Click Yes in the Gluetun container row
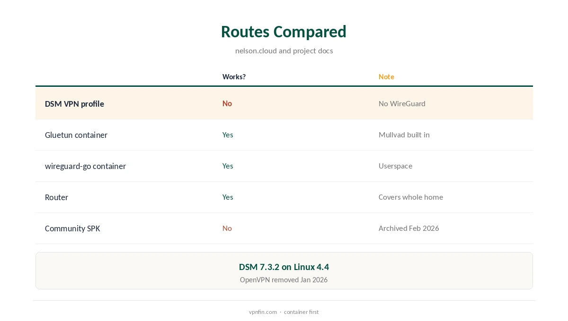Screen dimensions: 568x321 [x=228, y=135]
